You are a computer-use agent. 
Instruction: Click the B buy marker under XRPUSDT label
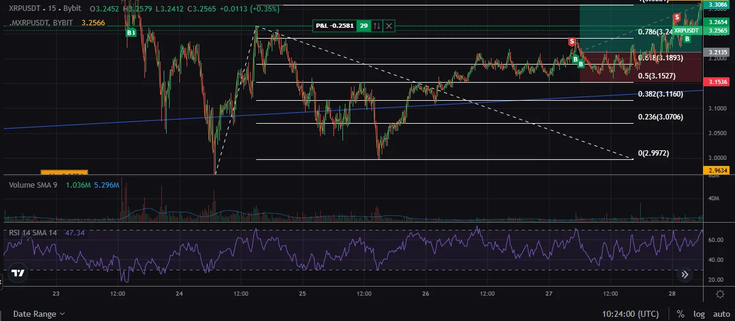coord(687,39)
